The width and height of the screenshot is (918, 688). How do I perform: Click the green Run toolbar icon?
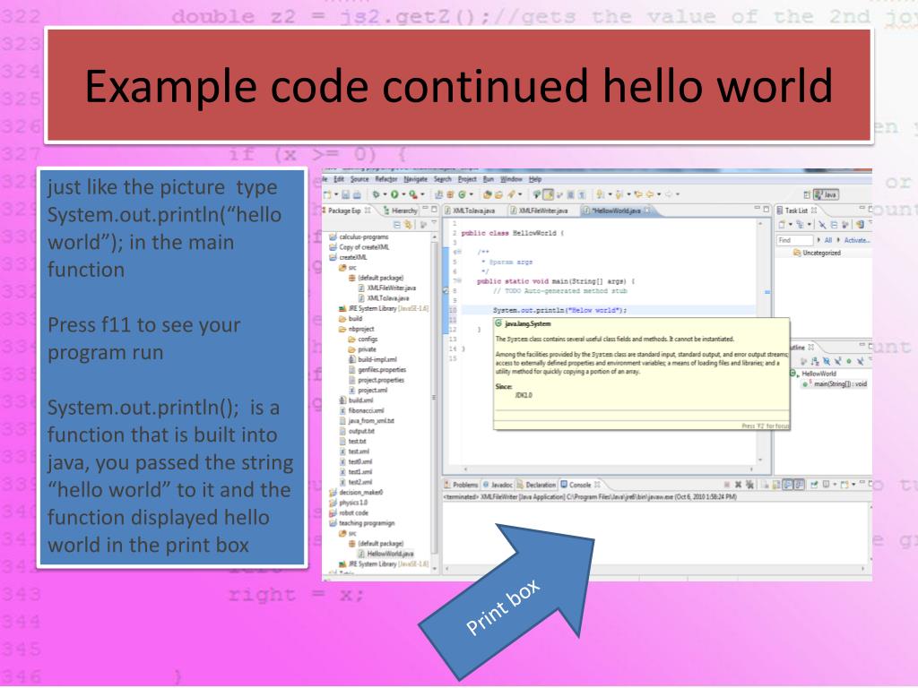[x=394, y=194]
